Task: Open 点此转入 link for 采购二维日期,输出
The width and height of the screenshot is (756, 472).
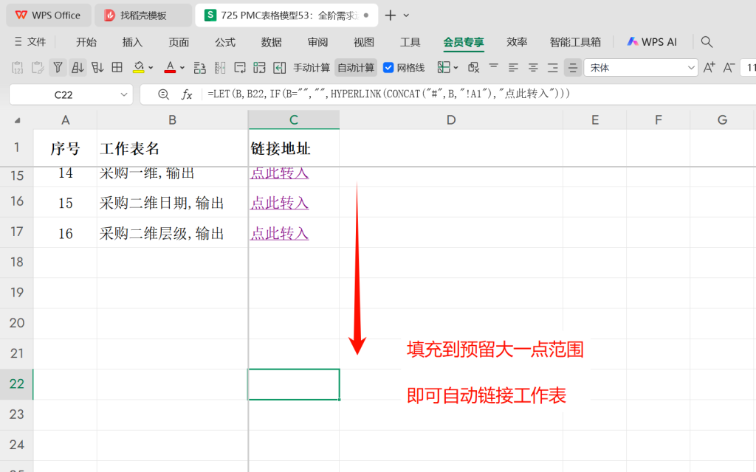Action: [x=279, y=203]
